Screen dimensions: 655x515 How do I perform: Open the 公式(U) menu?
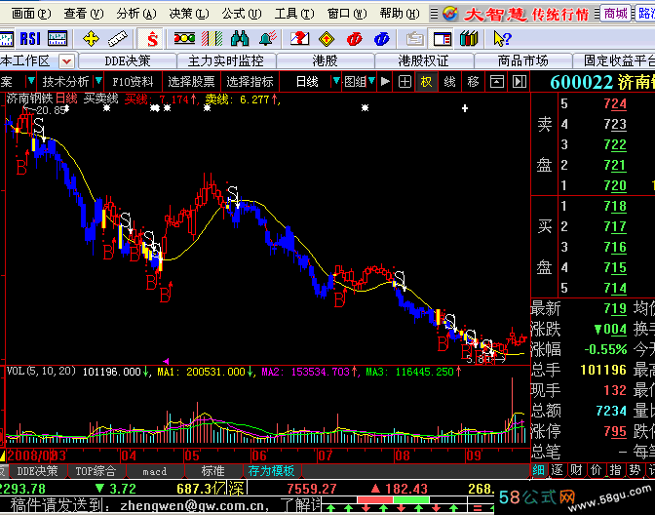(x=242, y=14)
